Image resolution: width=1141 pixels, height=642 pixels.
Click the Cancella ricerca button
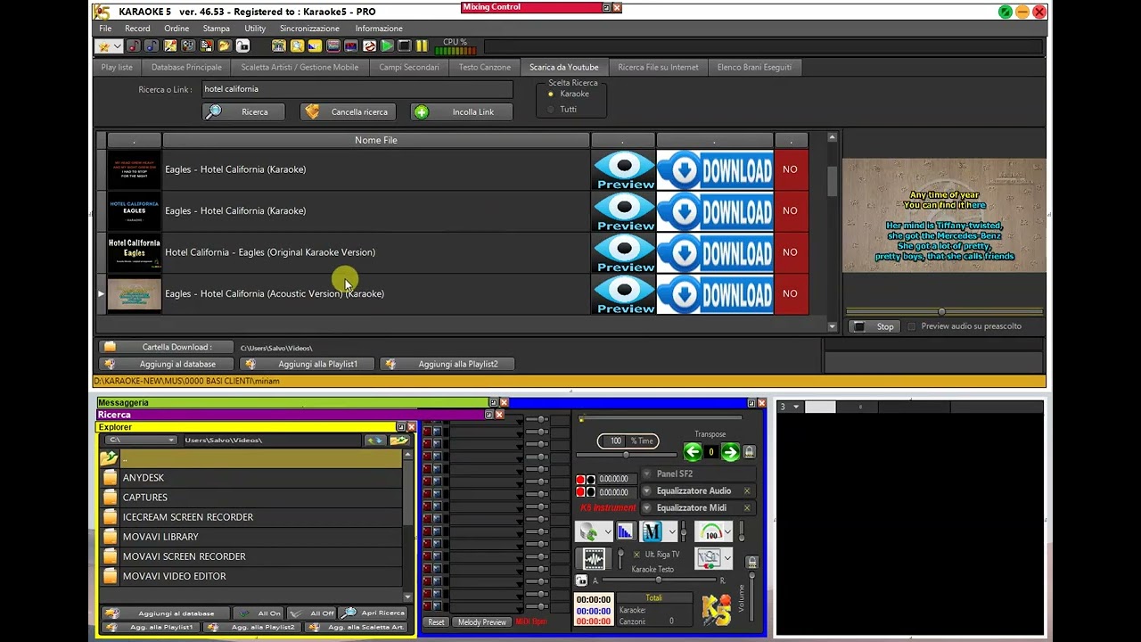tap(348, 111)
